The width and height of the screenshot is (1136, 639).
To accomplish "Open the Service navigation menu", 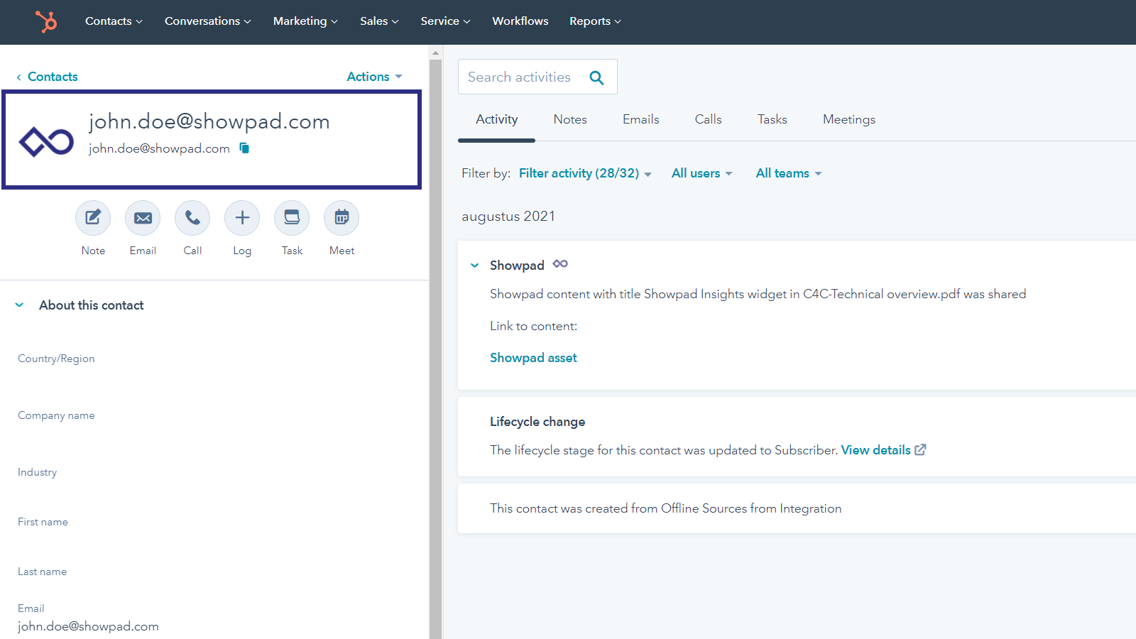I will coord(445,21).
